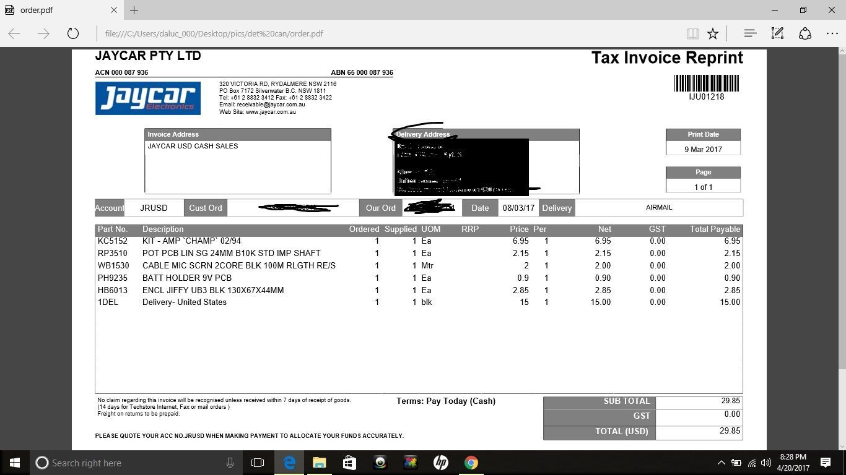Click the 'Tax Invoice Reprint' heading
Image resolution: width=846 pixels, height=475 pixels.
coord(667,58)
